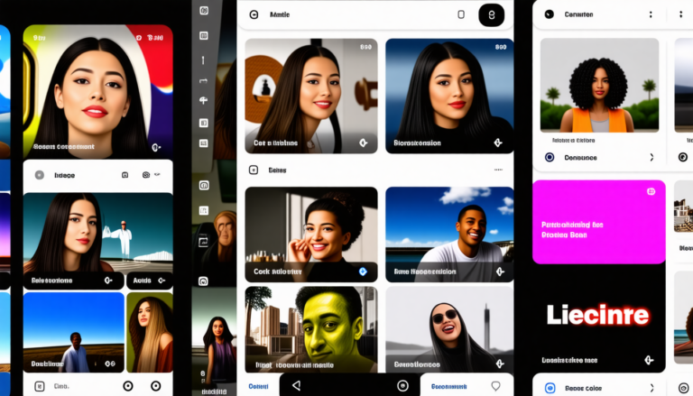Expand the Bance calor row chevron
Image resolution: width=693 pixels, height=396 pixels.
tap(651, 388)
